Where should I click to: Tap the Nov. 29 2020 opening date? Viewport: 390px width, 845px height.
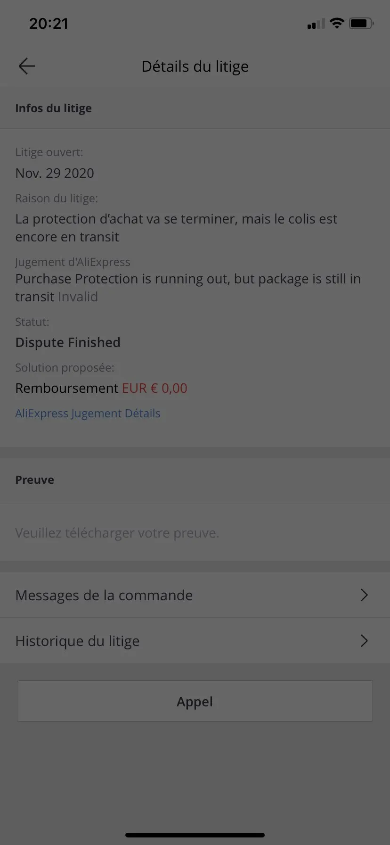pyautogui.click(x=55, y=173)
